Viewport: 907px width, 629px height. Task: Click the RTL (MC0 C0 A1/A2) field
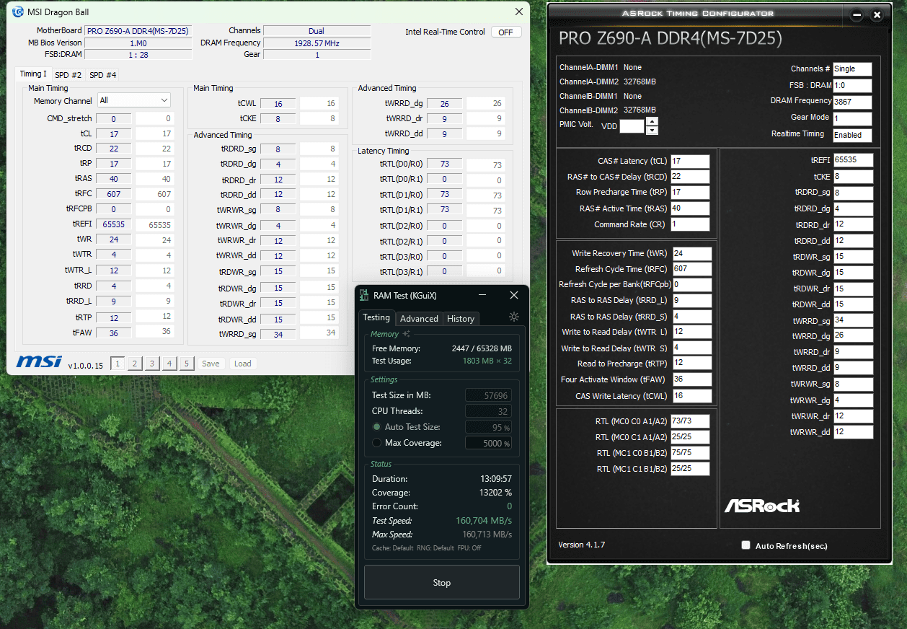pyautogui.click(x=690, y=421)
